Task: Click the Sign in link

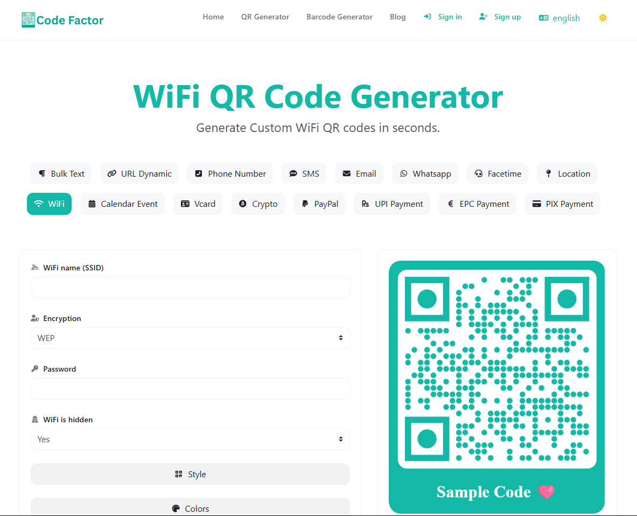Action: (x=450, y=17)
